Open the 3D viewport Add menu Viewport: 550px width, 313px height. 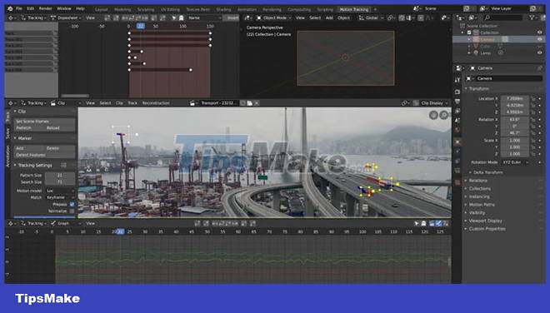click(329, 17)
